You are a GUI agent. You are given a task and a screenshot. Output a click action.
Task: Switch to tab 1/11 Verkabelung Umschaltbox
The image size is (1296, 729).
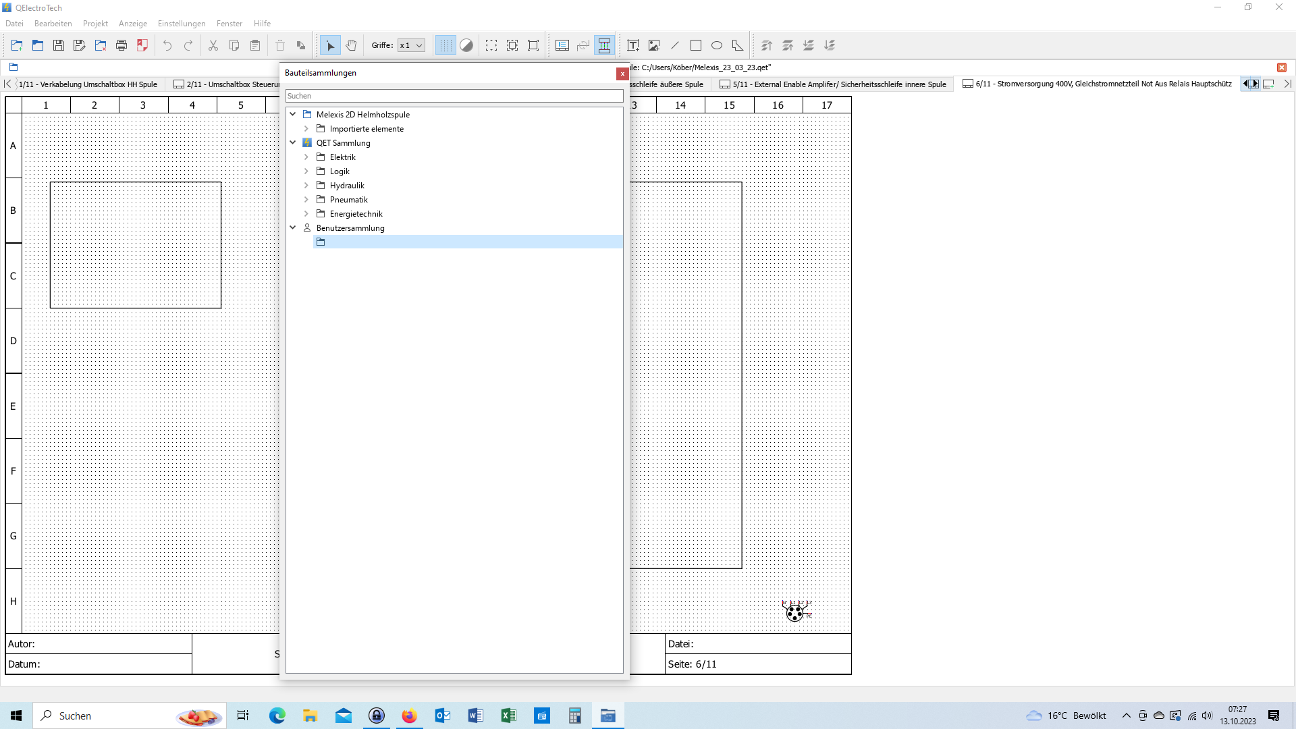[x=88, y=84]
